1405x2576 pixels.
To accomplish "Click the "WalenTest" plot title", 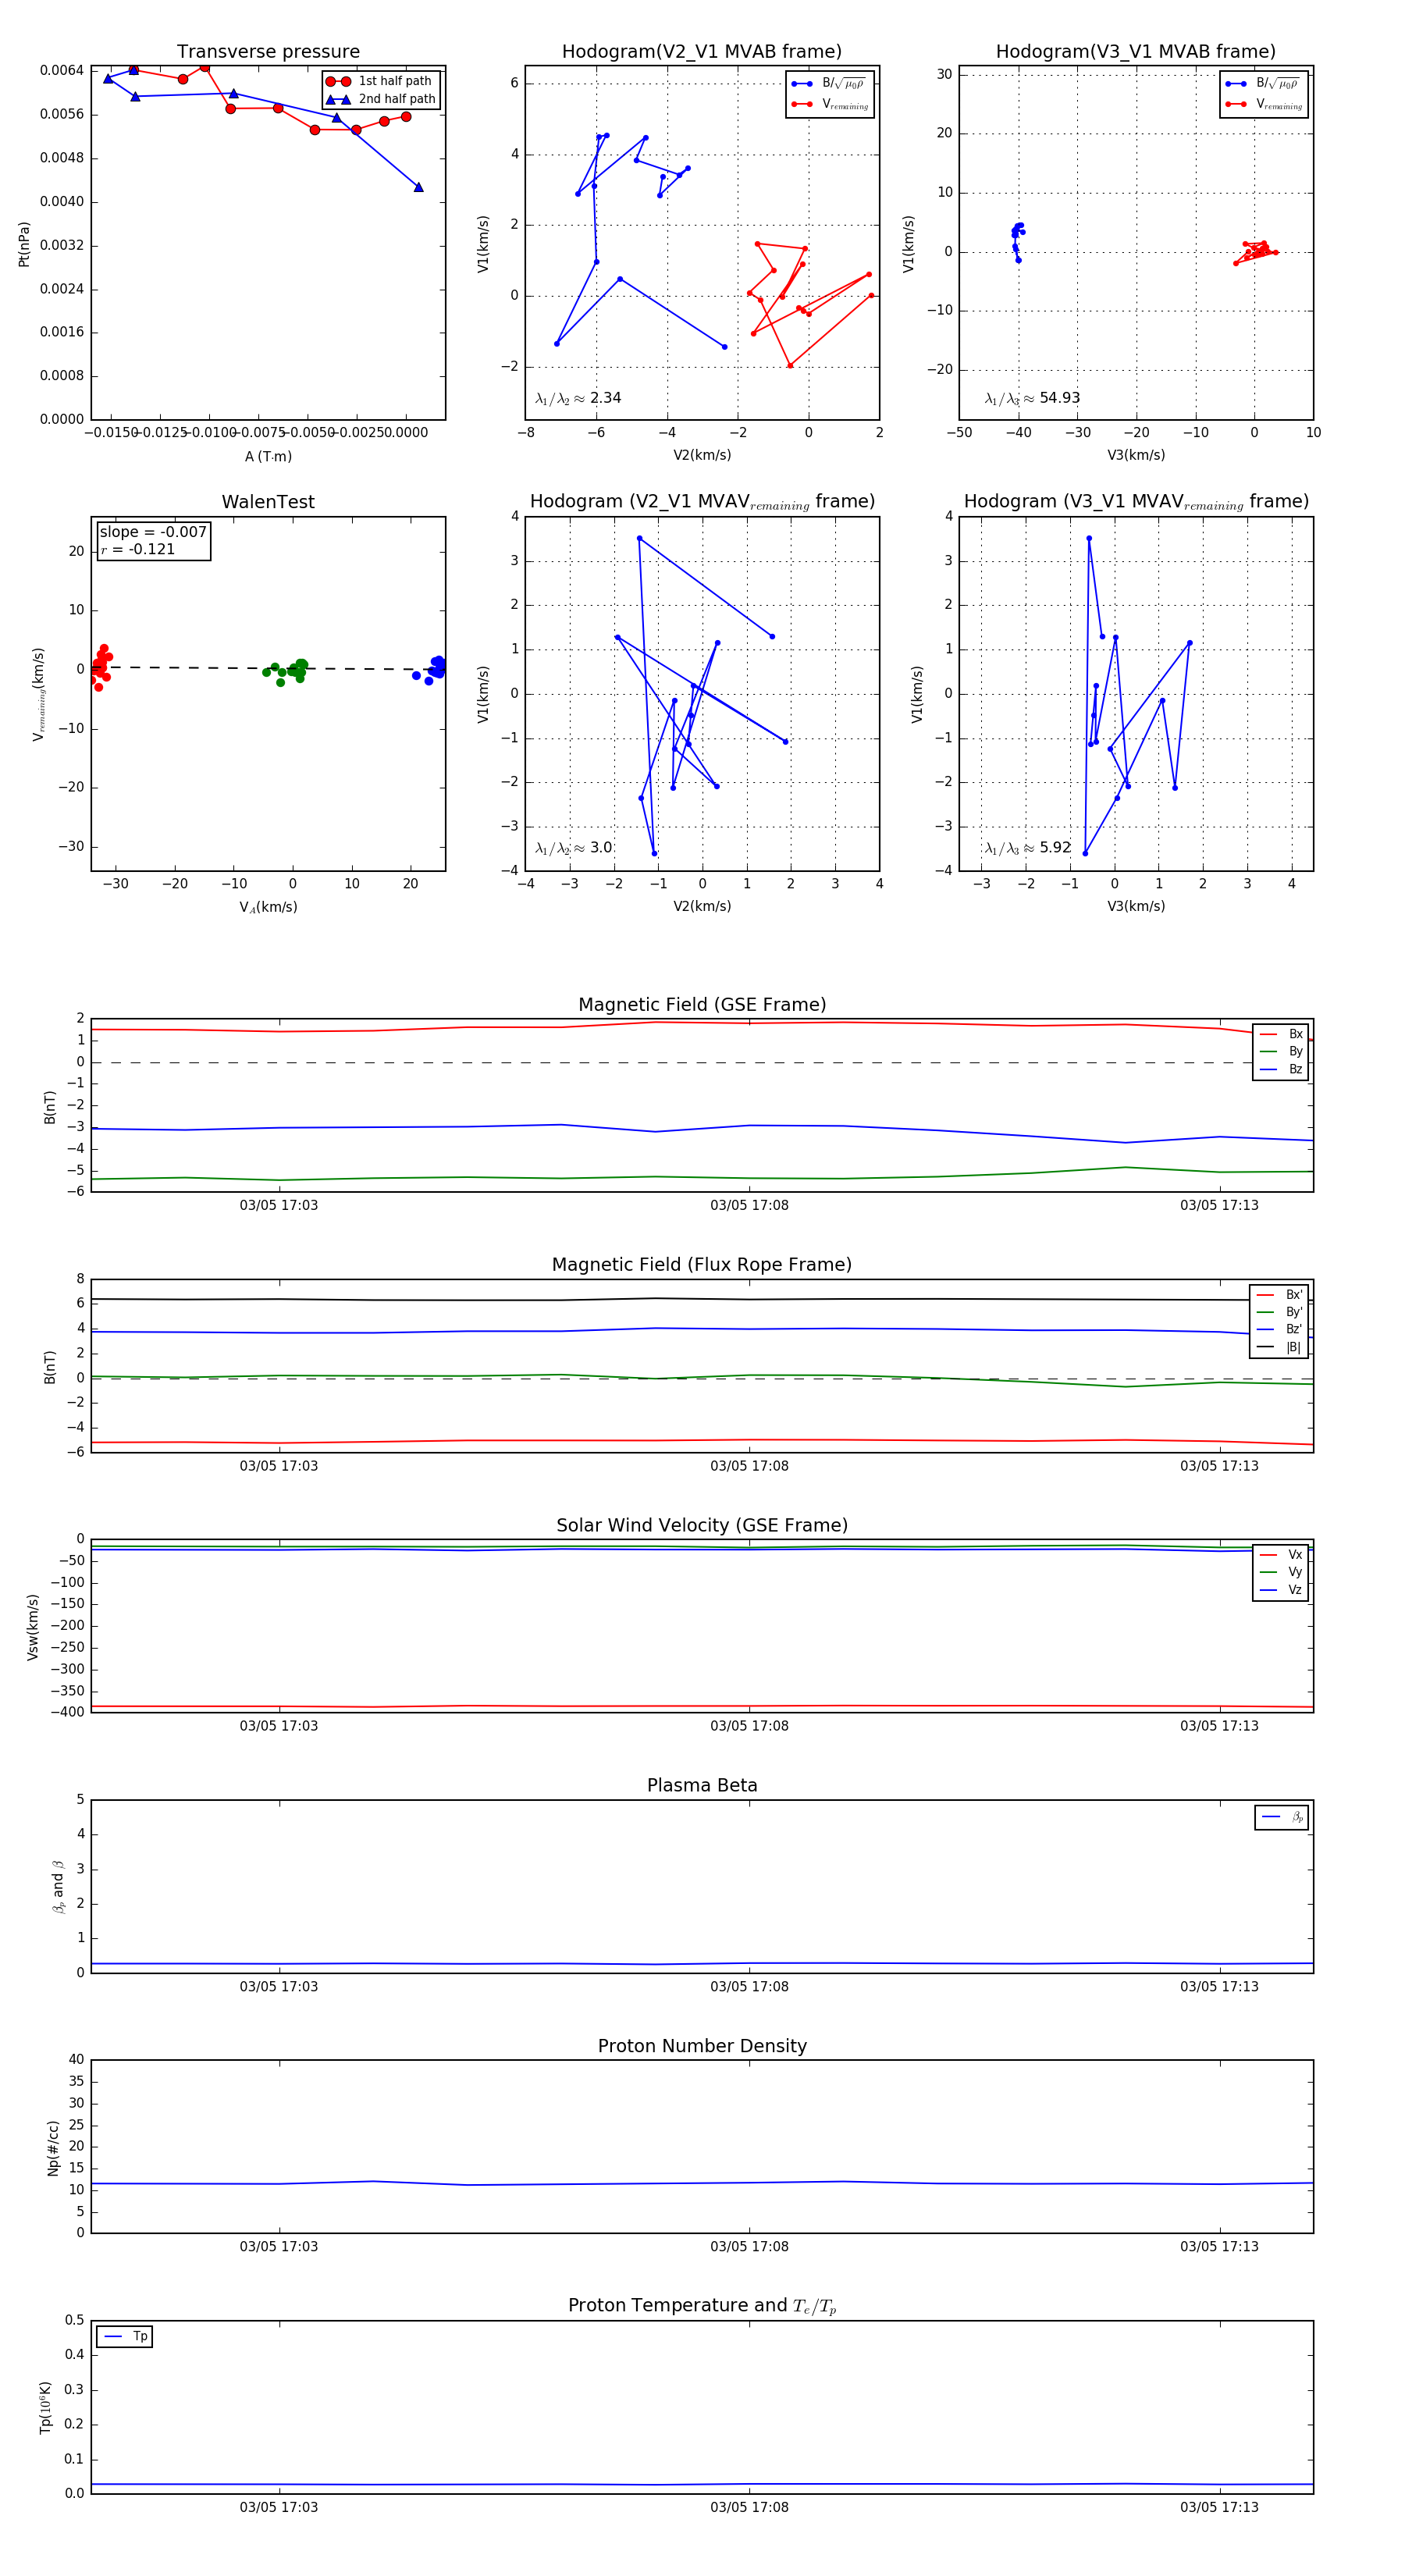I will tap(268, 501).
